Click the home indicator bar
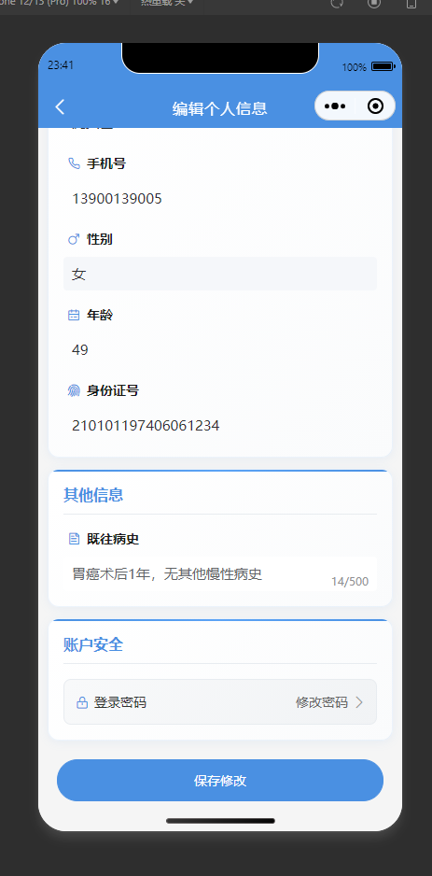Viewport: 432px width, 876px height. point(220,821)
